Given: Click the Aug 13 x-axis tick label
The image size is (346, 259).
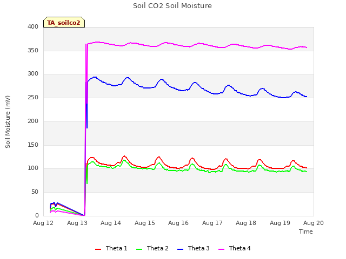Looking at the screenshot, I should [77, 223].
